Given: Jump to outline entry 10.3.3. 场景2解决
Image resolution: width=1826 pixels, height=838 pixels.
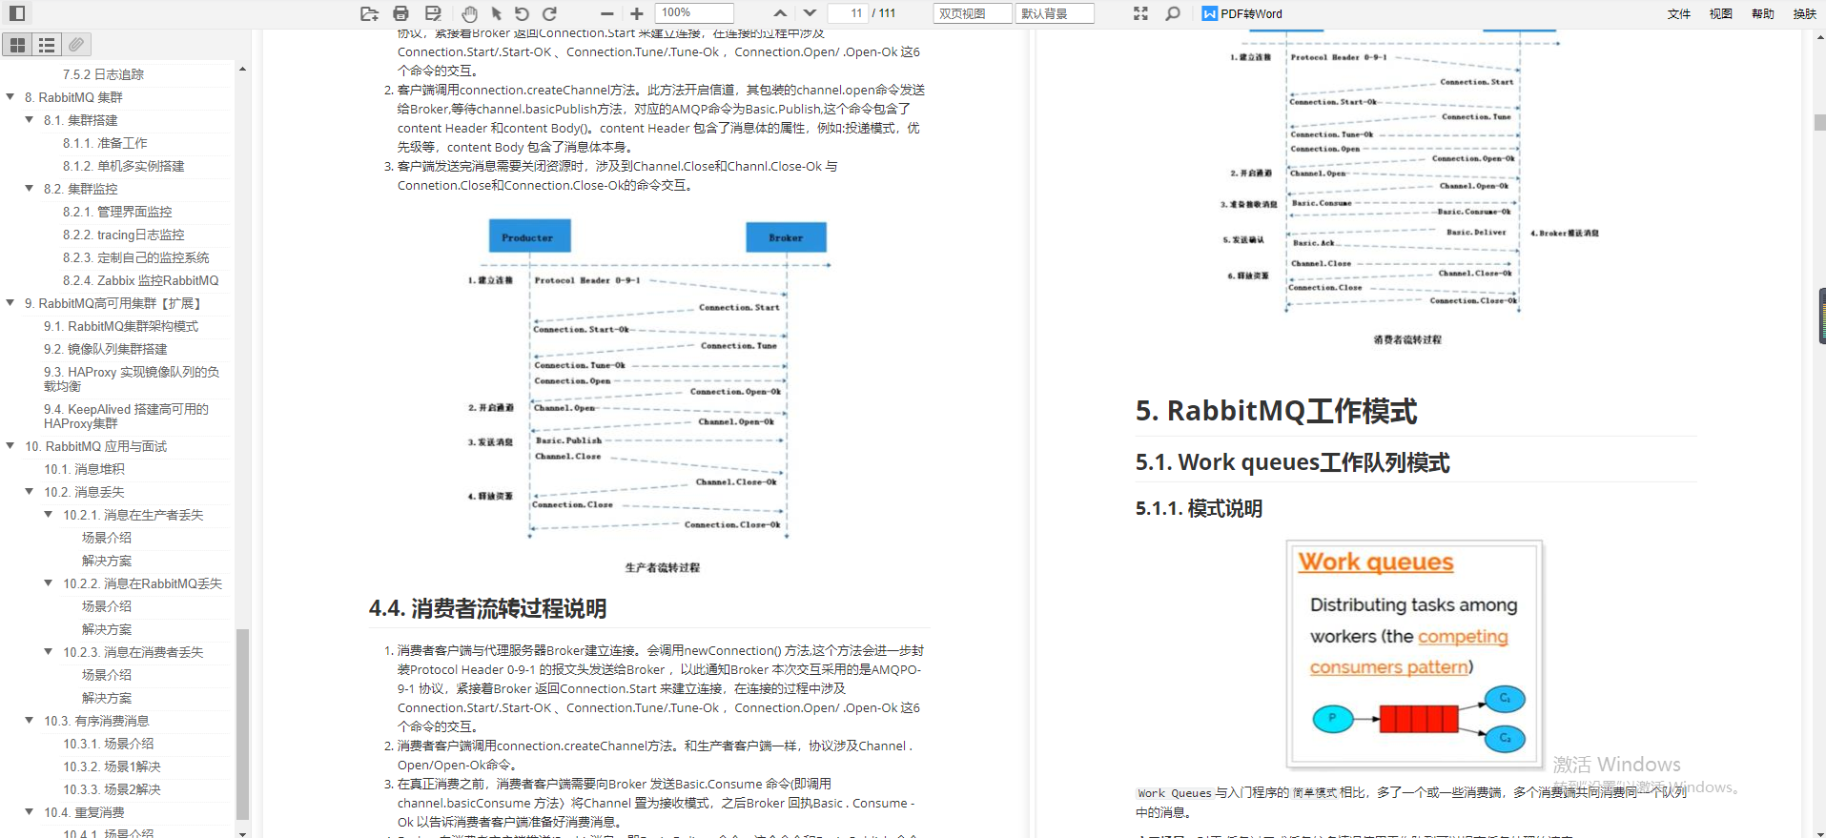Looking at the screenshot, I should point(112,789).
